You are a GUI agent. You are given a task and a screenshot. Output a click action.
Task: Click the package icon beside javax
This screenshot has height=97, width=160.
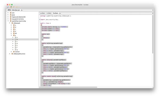[11, 15]
